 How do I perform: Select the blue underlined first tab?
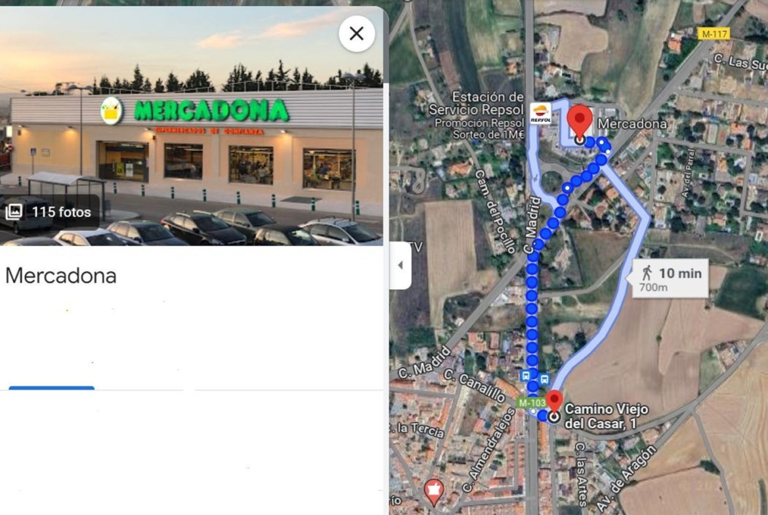51,387
